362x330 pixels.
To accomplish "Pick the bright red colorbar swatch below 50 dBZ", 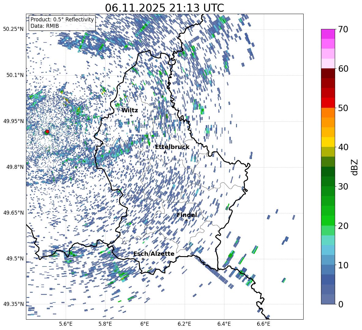I will 328,103.
